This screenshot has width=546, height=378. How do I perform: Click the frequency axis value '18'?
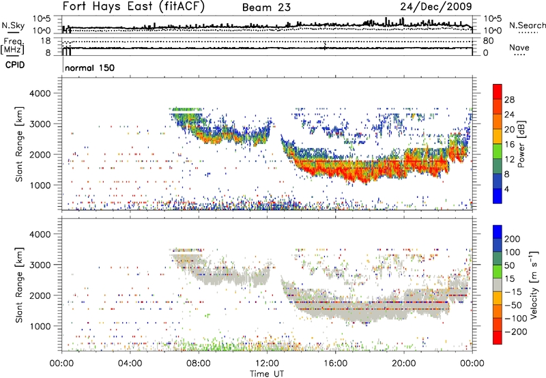click(x=46, y=41)
